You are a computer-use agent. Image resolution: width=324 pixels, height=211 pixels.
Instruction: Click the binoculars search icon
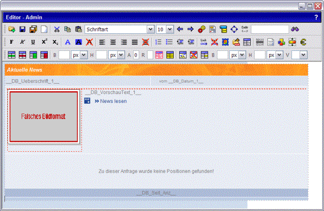295,29
